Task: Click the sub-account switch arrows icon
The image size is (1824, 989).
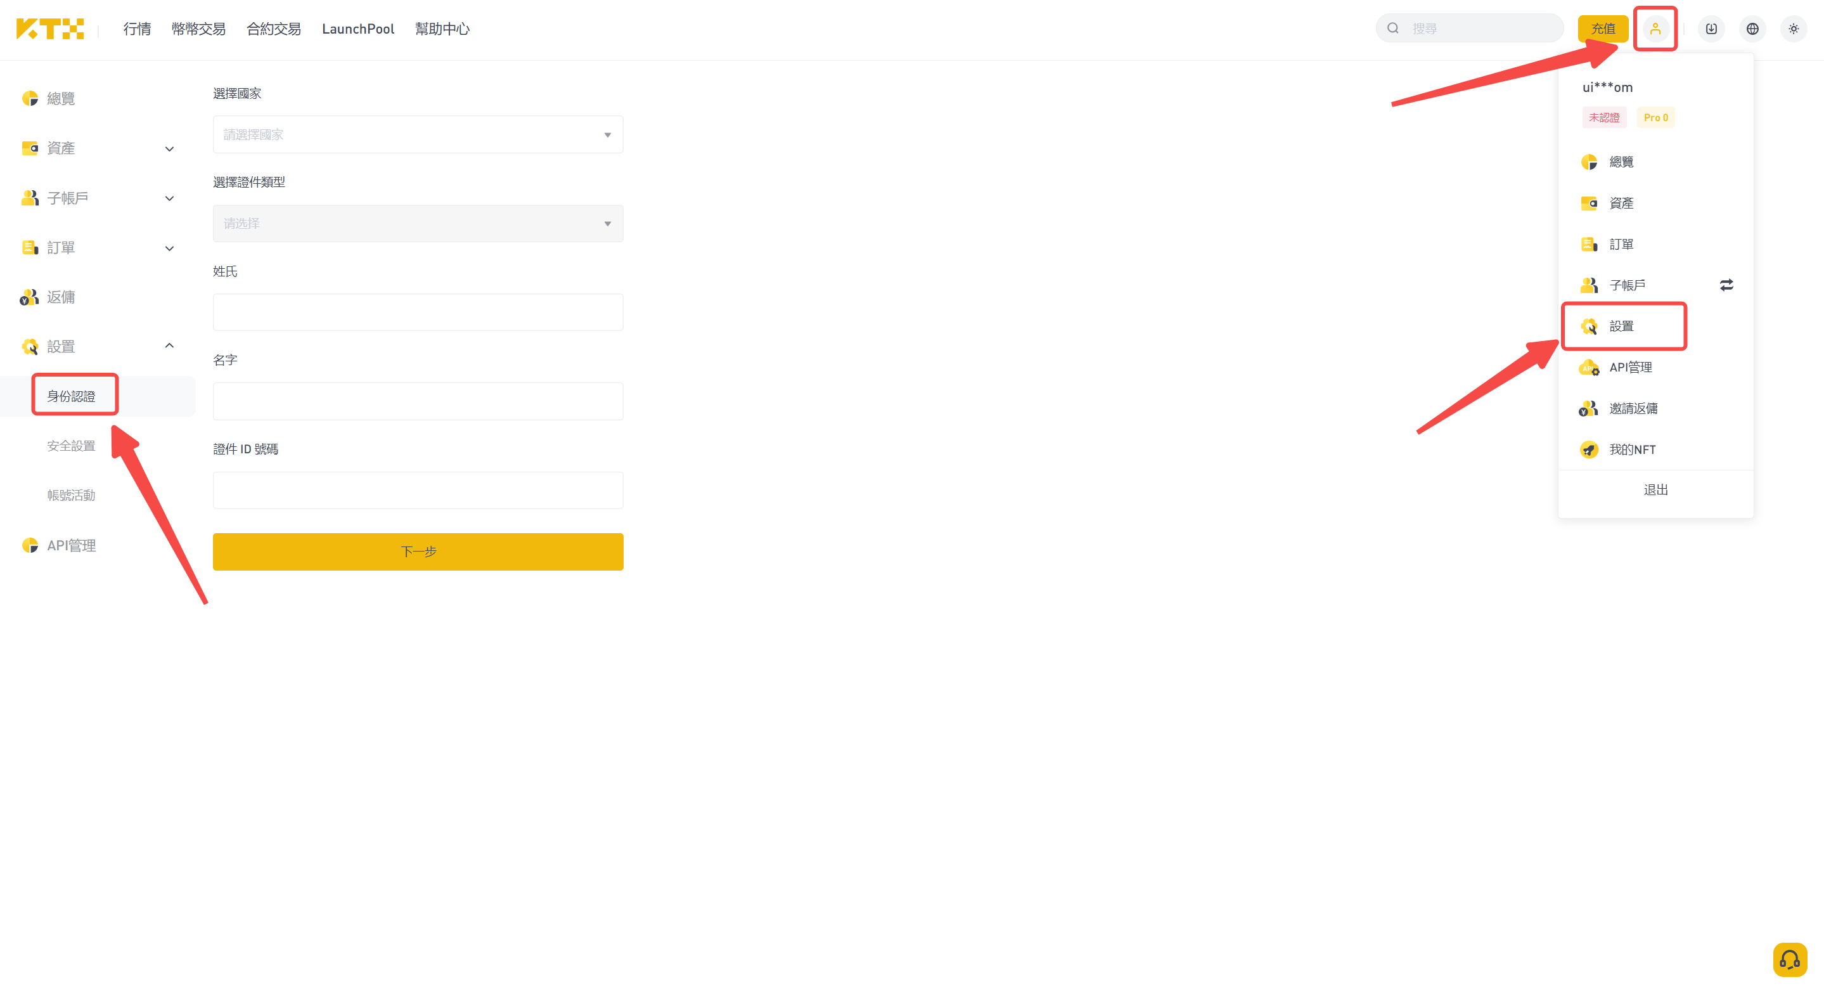Action: [x=1726, y=285]
